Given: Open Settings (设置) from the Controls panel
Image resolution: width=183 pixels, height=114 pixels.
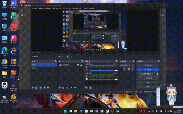Looking at the screenshot, I should pyautogui.click(x=148, y=82).
